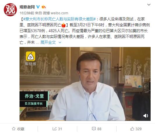155x134 pixels.
Task: Click the 16分钟前 timestamp
Action: [27, 13]
